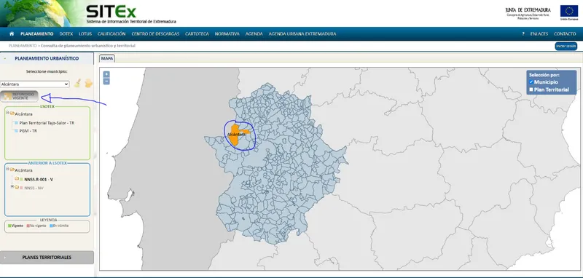Screen dimensions: 583x278
Task: Enable the Plan Territorial selection checkbox
Action: 531,90
